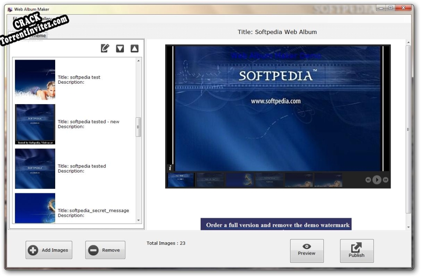Click the plus icon on Add Images button
The width and height of the screenshot is (421, 277).
coord(32,250)
